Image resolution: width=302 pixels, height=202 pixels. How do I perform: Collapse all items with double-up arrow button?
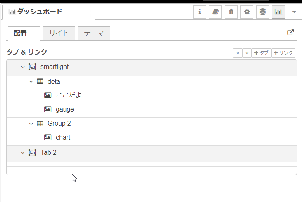(238, 53)
